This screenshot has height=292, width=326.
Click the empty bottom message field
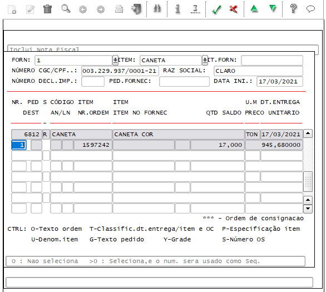point(159,282)
